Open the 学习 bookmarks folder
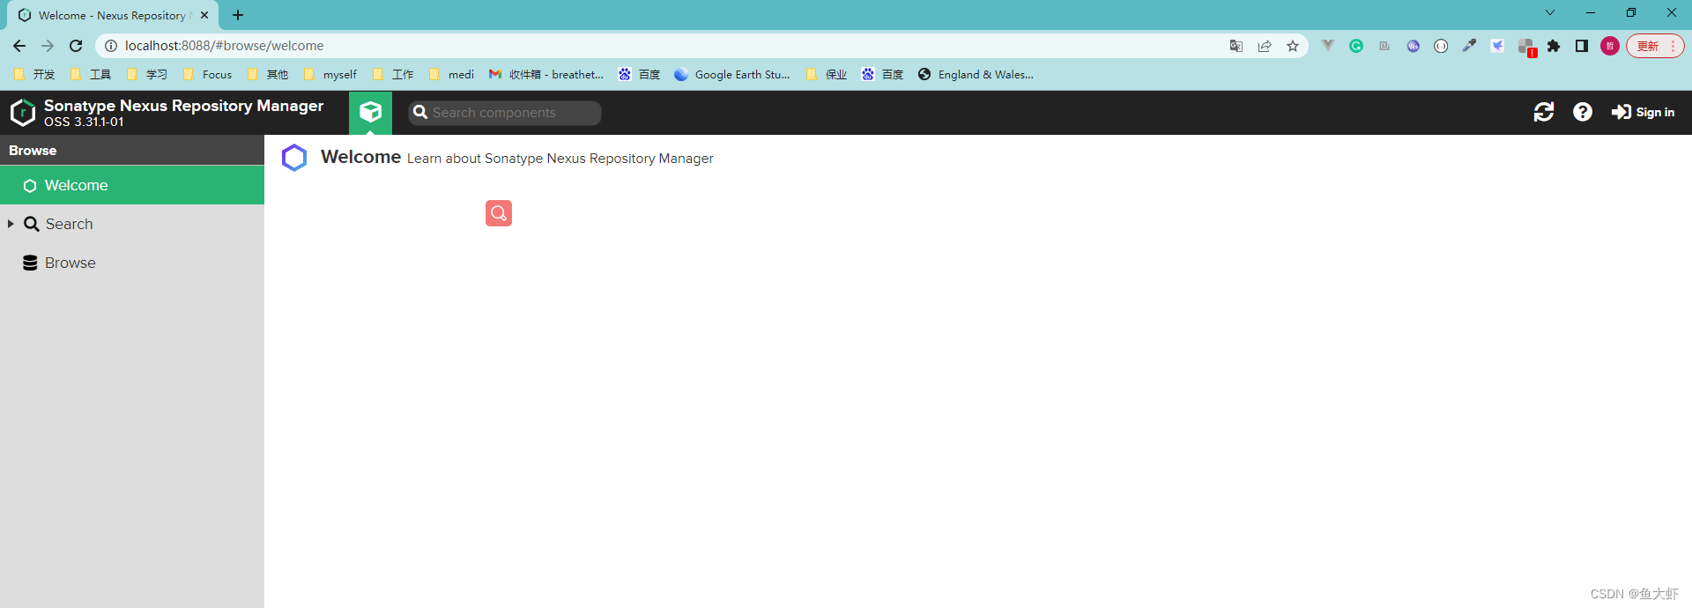 pos(147,75)
